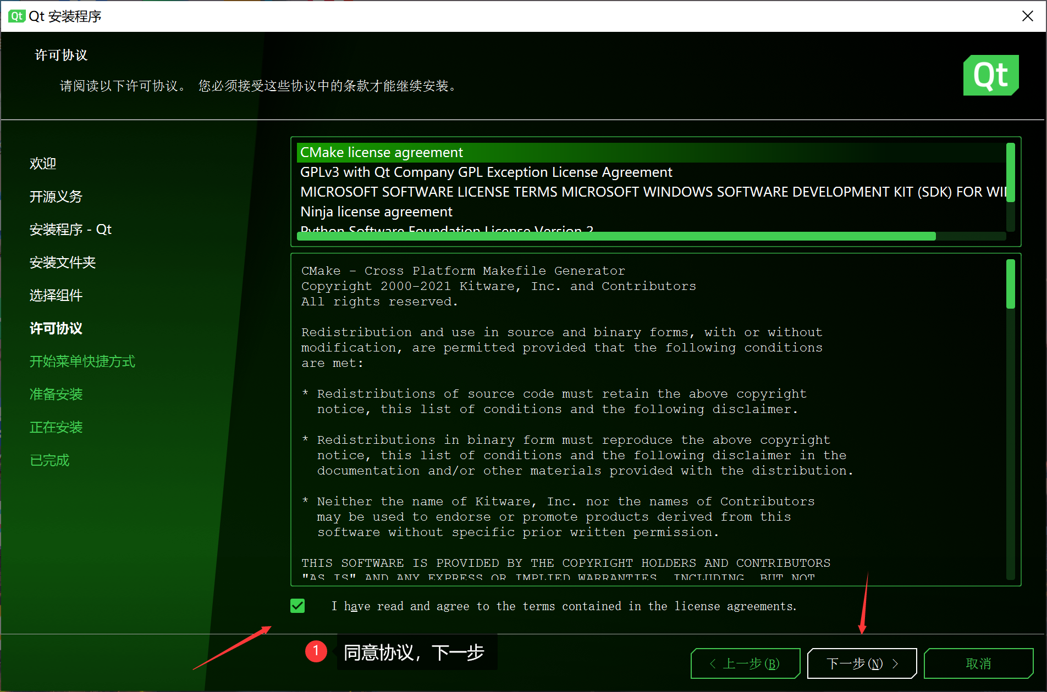Click the 'Copyright 2000-2021 Kitware' line
Screen dimensions: 1047x692
(x=498, y=286)
